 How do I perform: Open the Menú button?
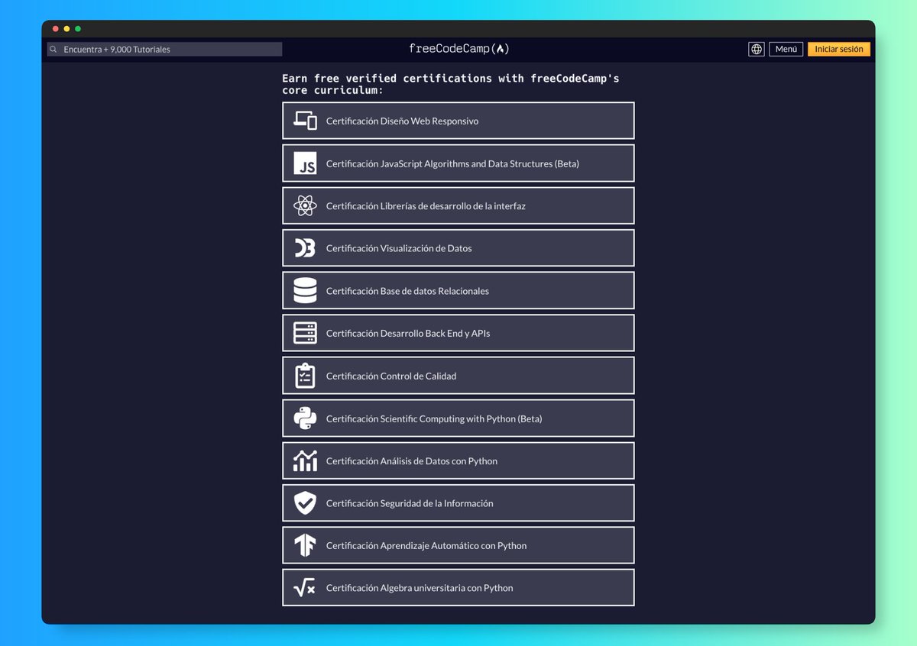[786, 49]
